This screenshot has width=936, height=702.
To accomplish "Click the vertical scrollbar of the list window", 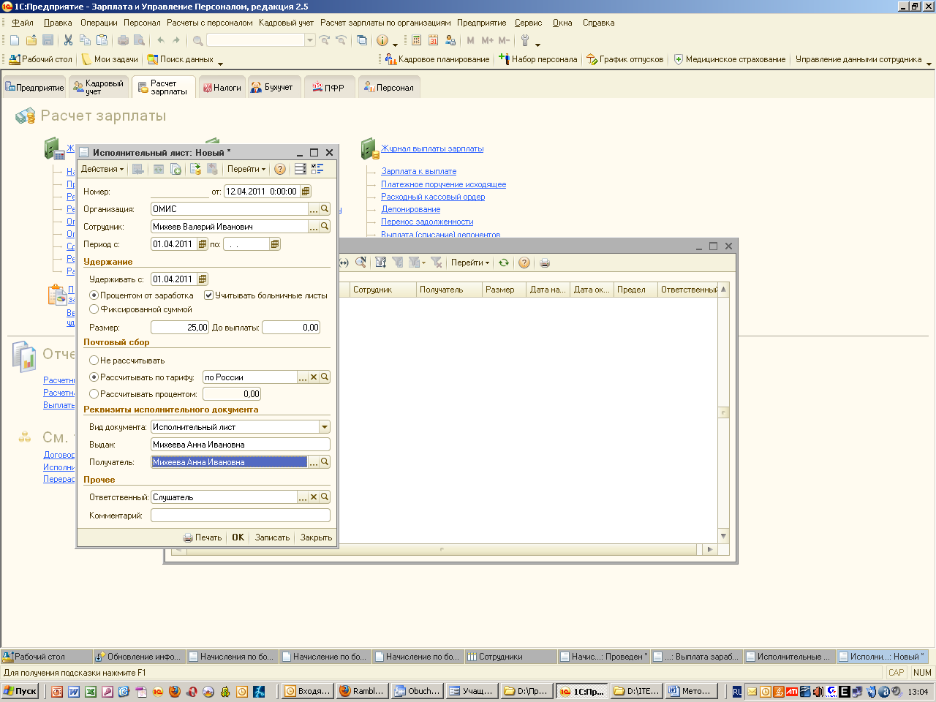I will pos(724,412).
